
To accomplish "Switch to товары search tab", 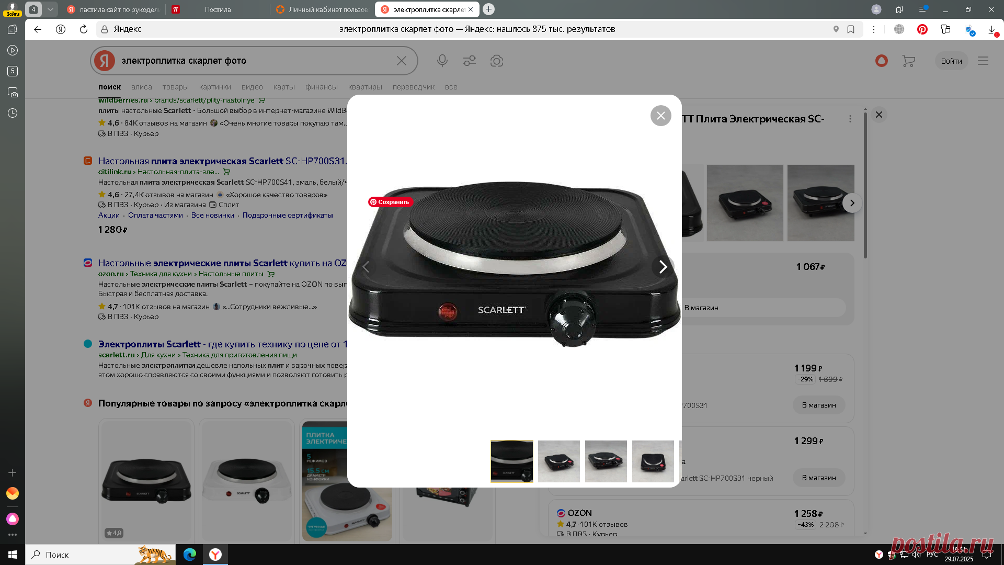I will coord(176,87).
